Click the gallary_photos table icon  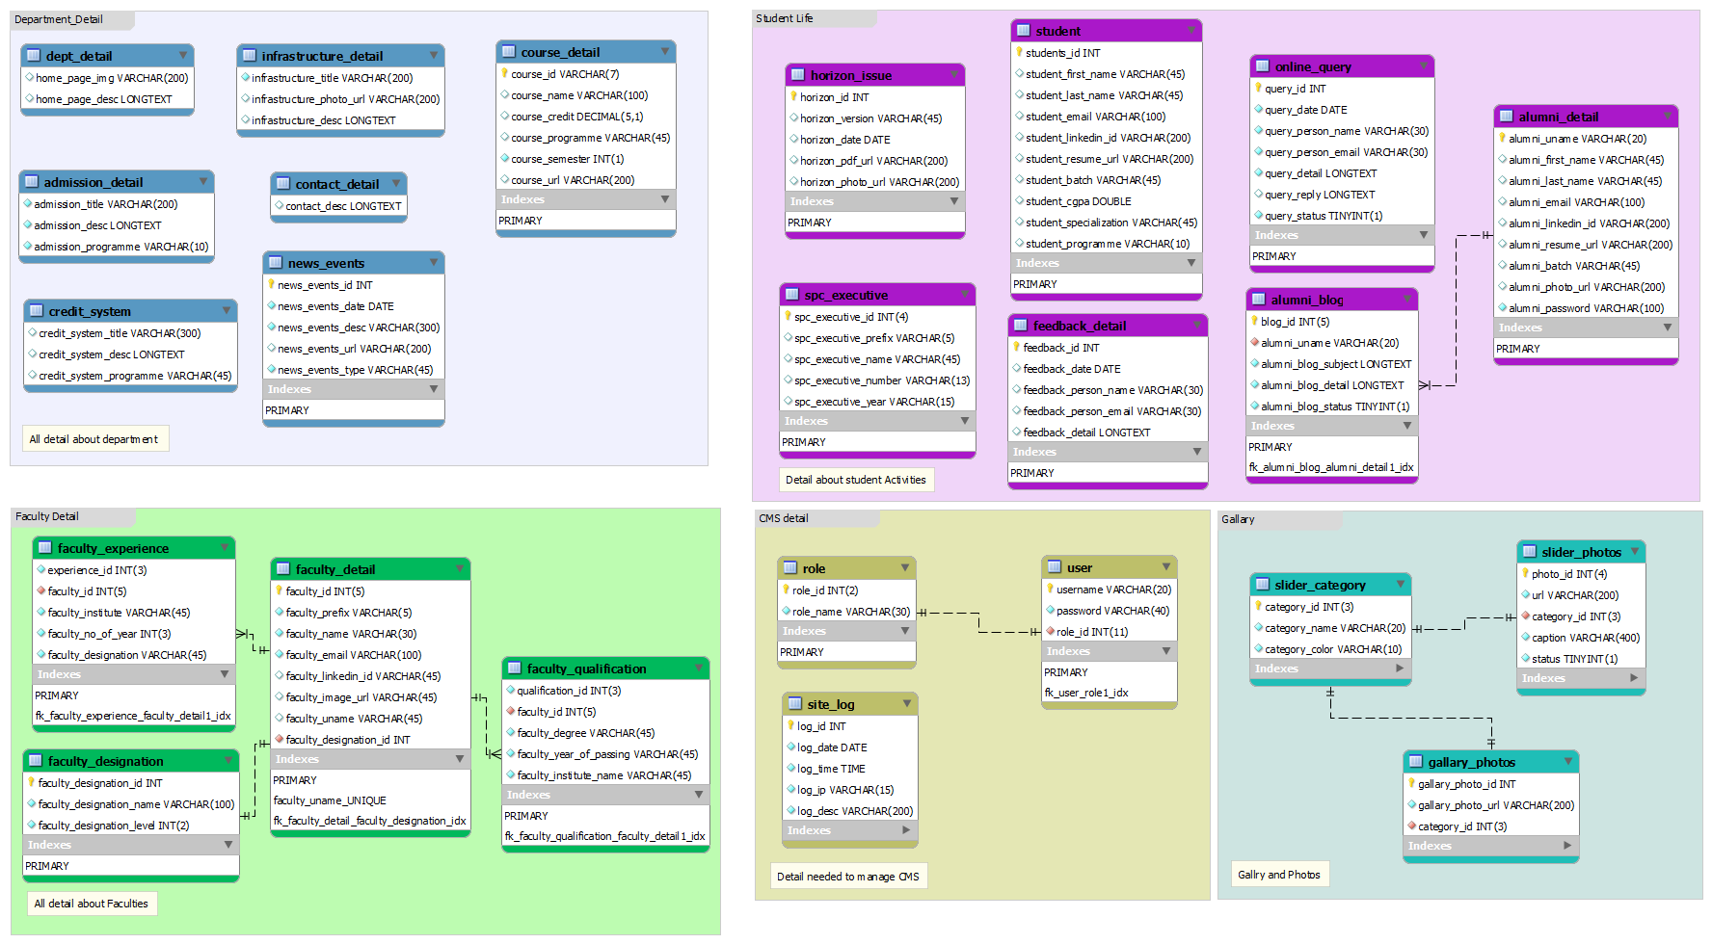point(1416,762)
